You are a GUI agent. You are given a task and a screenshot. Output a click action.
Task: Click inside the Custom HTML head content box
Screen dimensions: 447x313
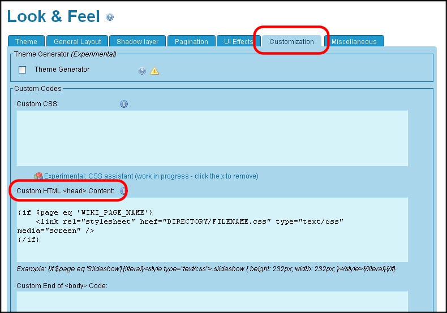[212, 229]
